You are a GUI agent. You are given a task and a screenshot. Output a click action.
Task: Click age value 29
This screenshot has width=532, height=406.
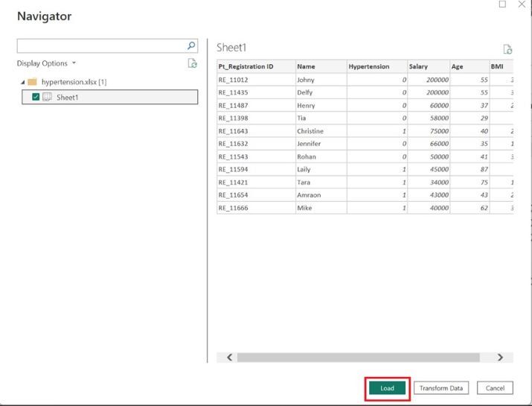tap(484, 118)
